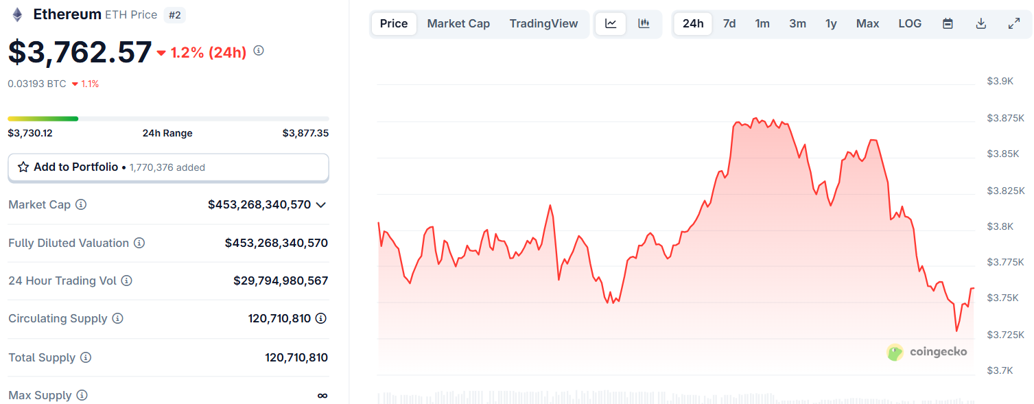
Task: Select the Price tab
Action: (x=394, y=23)
